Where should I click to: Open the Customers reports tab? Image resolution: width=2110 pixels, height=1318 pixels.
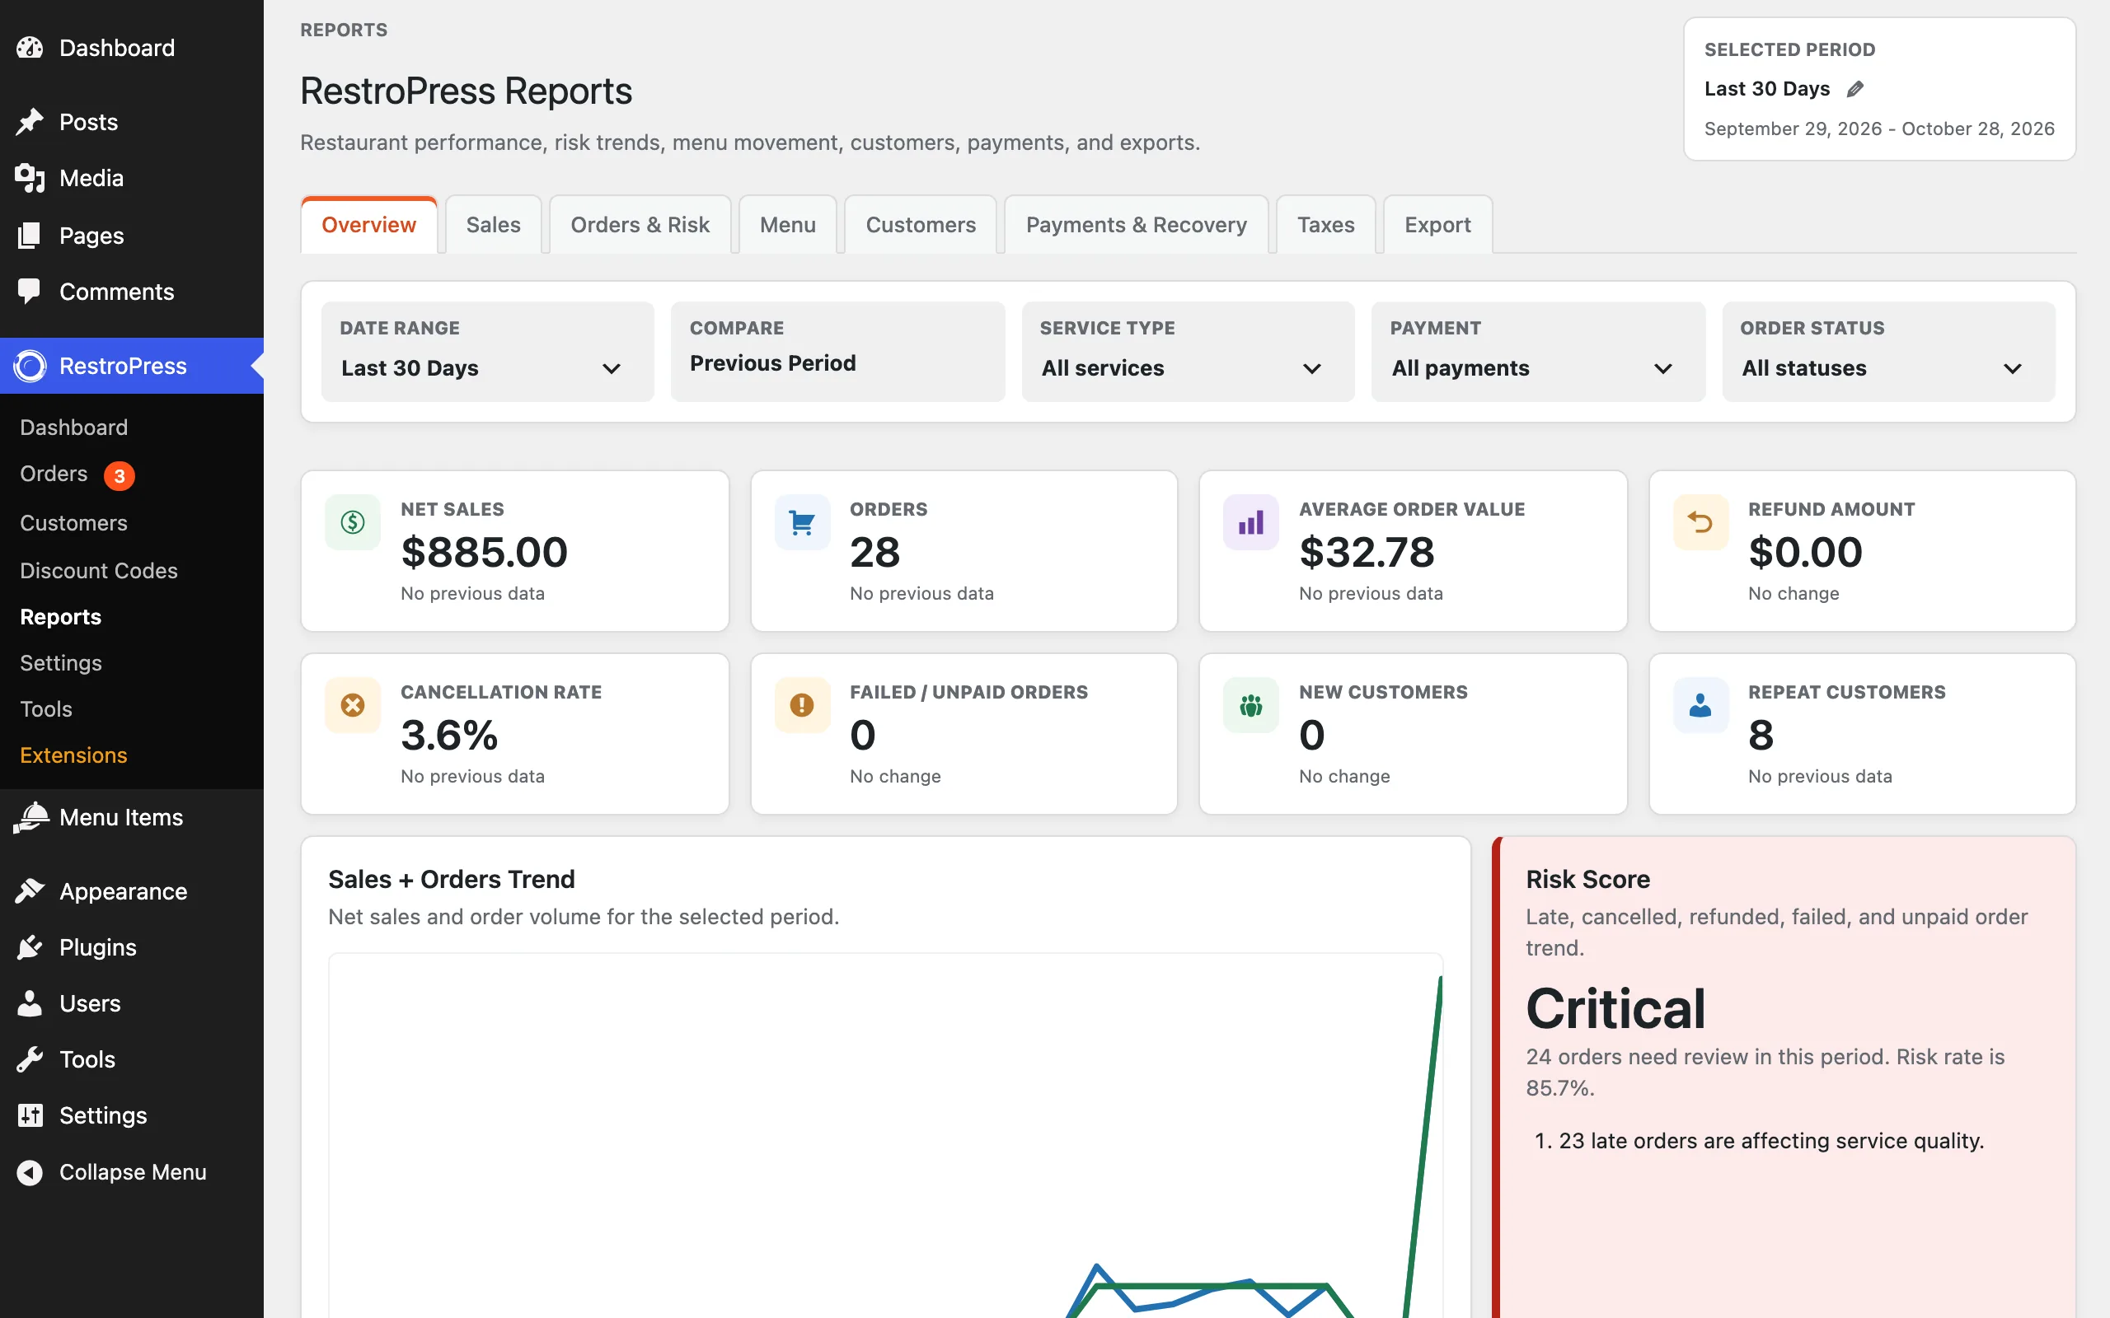point(921,225)
